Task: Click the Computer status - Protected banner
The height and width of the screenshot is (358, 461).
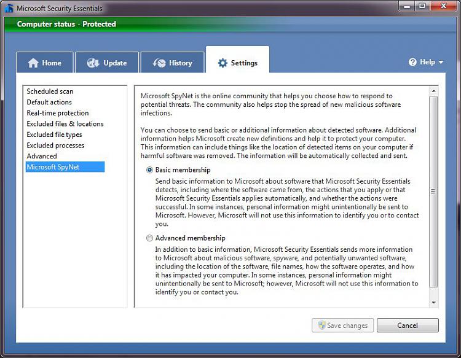Action: [x=230, y=24]
